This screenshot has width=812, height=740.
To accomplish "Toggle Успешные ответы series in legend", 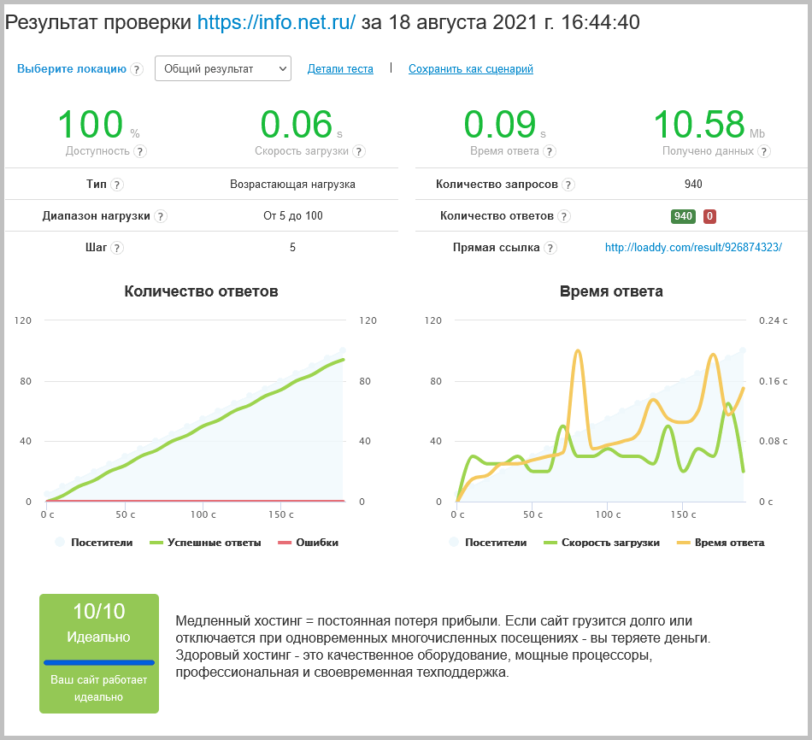I will pyautogui.click(x=205, y=543).
